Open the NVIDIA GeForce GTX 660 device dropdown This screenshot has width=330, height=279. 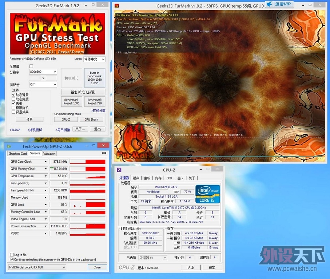[x=37, y=267]
